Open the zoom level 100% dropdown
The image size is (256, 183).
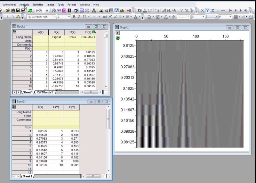coord(46,11)
